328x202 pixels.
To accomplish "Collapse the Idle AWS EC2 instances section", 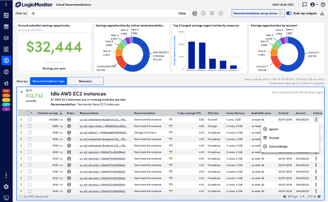I will pyautogui.click(x=21, y=92).
